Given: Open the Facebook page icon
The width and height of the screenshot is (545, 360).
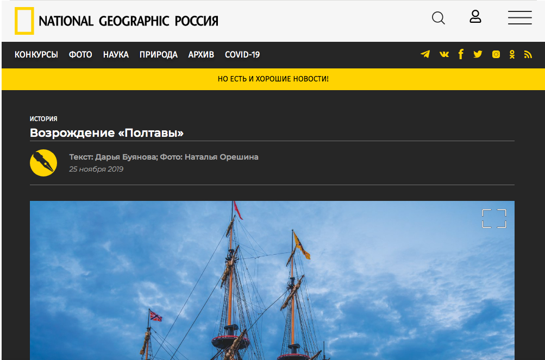Looking at the screenshot, I should click(461, 54).
